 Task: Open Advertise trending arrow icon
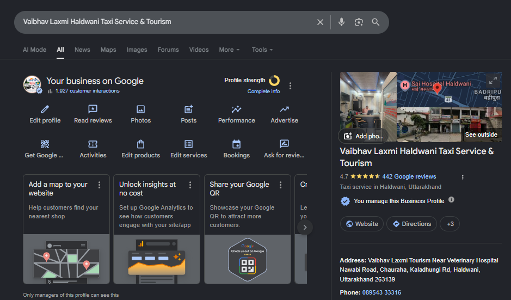click(285, 109)
